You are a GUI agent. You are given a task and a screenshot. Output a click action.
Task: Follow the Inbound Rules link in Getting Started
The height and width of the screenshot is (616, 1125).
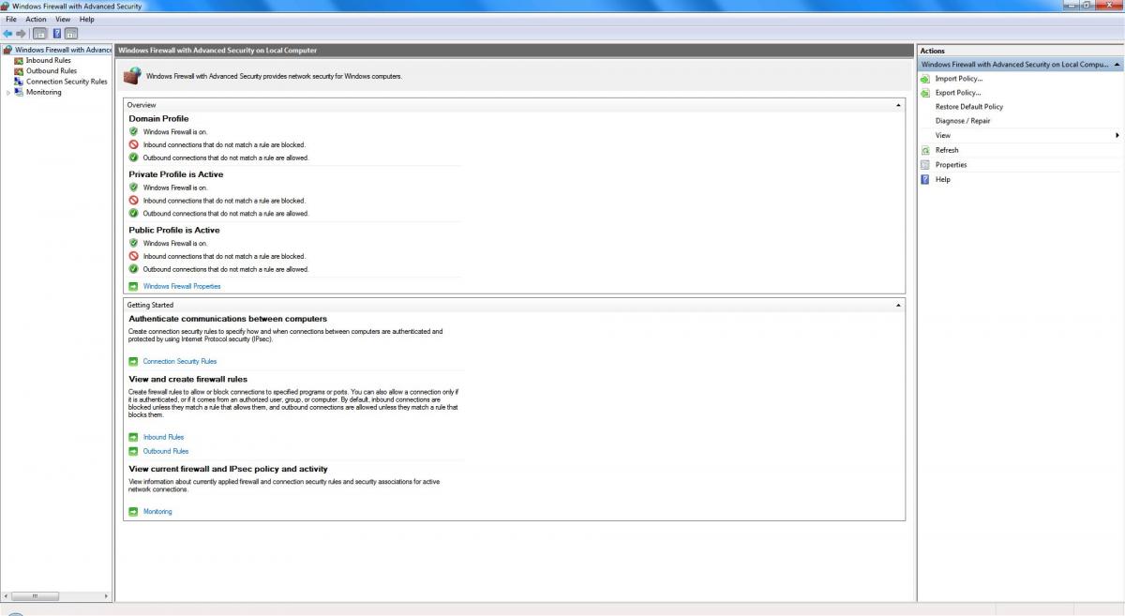(163, 437)
